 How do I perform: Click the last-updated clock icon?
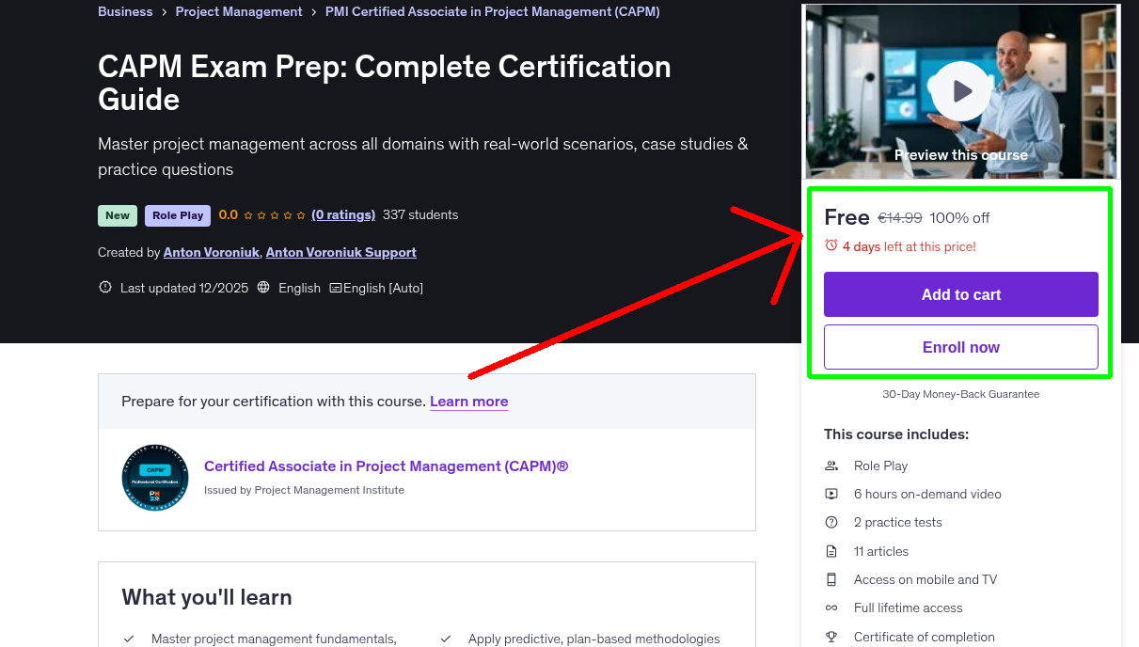(x=104, y=288)
